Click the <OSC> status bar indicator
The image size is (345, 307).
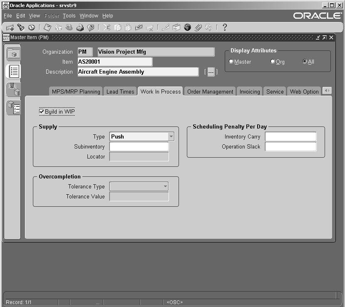[175, 302]
